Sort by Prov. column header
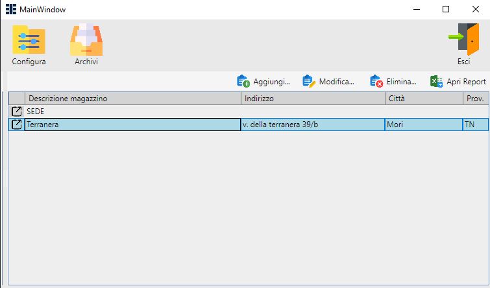The height and width of the screenshot is (288, 490). coord(475,99)
